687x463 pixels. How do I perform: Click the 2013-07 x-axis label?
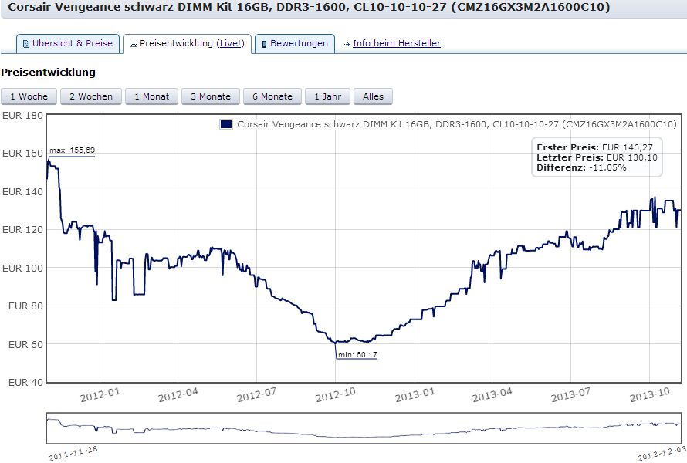tap(571, 395)
